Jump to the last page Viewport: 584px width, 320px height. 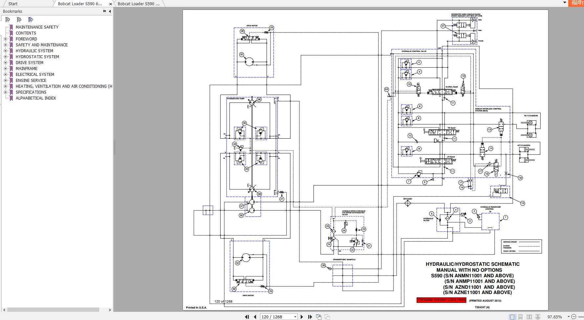(310, 317)
